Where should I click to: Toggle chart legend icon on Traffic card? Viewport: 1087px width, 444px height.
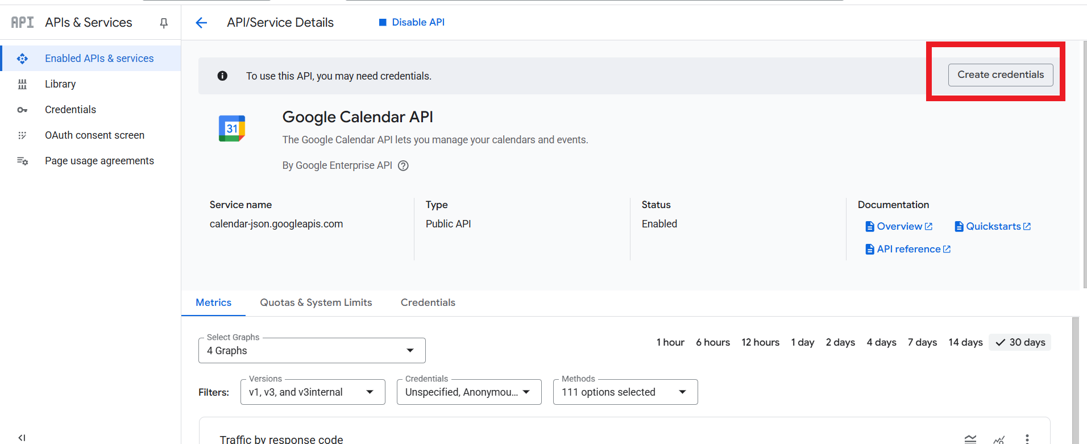(x=970, y=439)
